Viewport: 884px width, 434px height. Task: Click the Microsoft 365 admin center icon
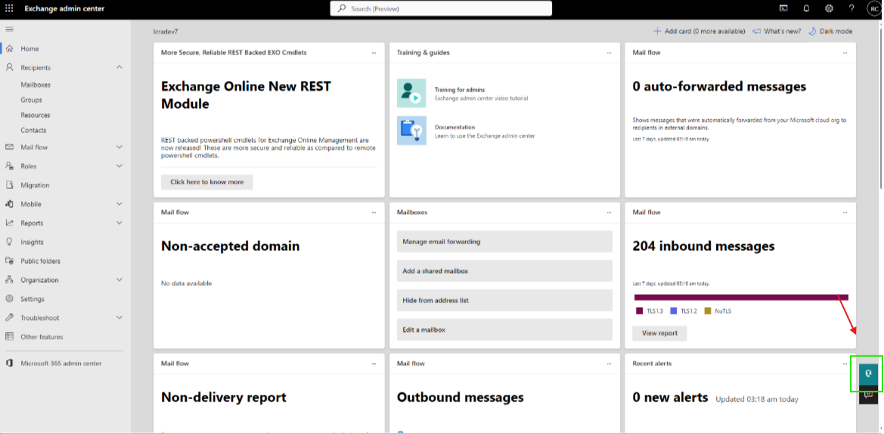[x=9, y=364]
